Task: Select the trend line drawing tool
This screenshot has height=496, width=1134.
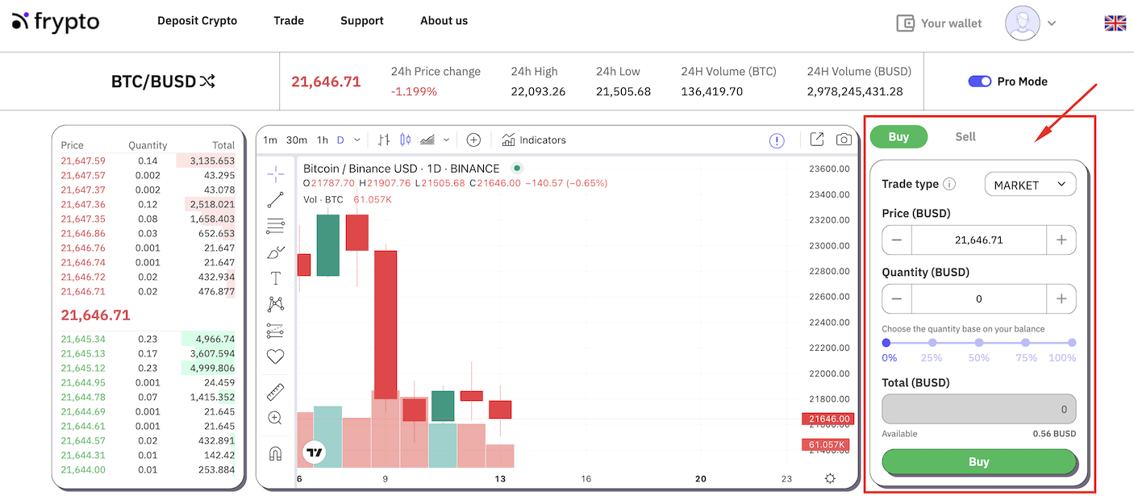Action: point(275,200)
